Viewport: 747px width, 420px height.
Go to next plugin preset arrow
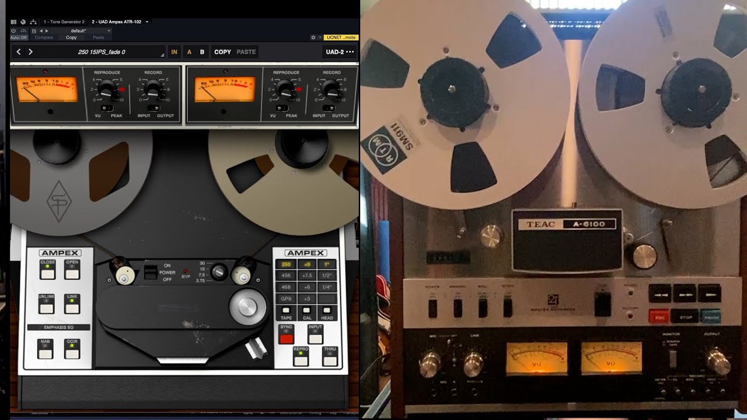pos(30,52)
